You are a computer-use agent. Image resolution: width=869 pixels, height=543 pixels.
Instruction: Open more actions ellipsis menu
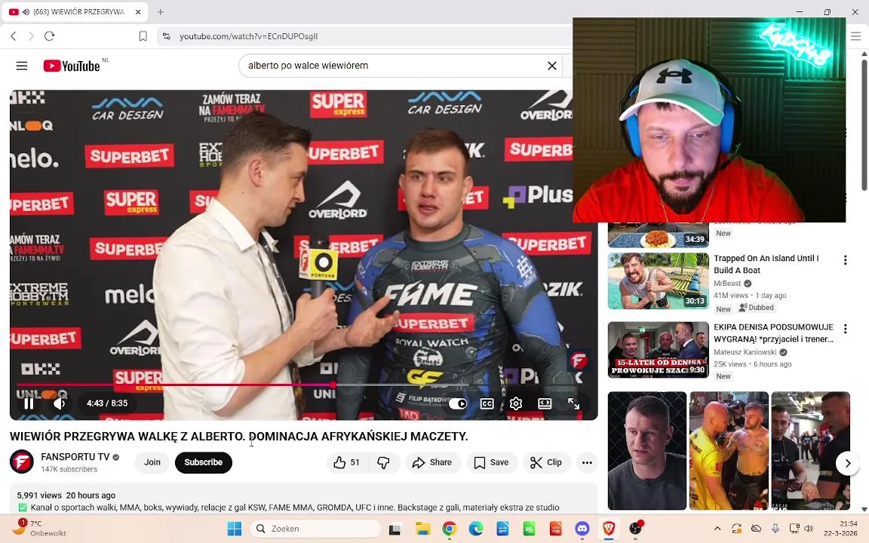[x=587, y=462]
